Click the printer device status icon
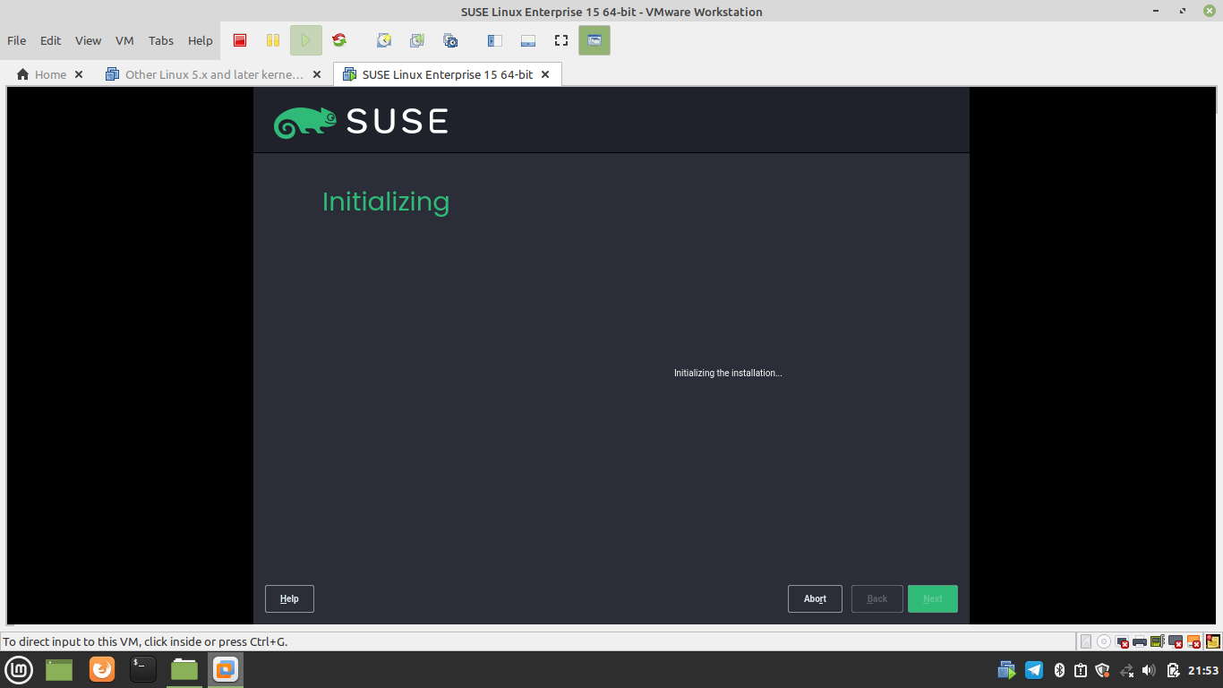 click(x=1140, y=641)
